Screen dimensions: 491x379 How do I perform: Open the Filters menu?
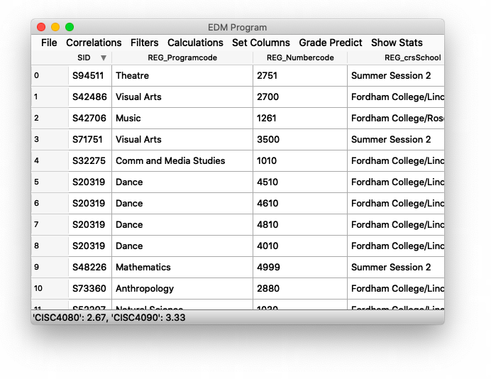click(144, 43)
